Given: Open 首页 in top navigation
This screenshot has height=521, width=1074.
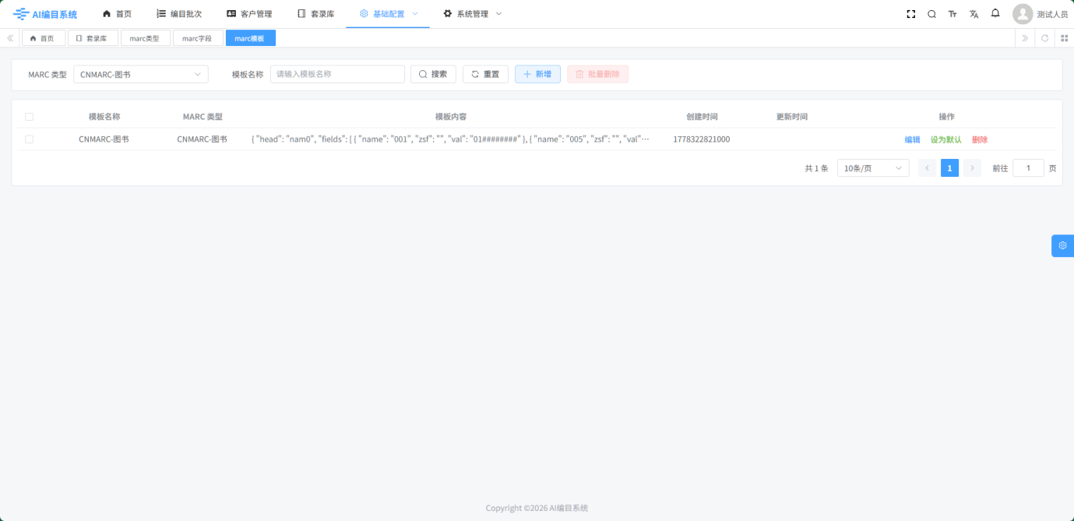Looking at the screenshot, I should point(117,14).
